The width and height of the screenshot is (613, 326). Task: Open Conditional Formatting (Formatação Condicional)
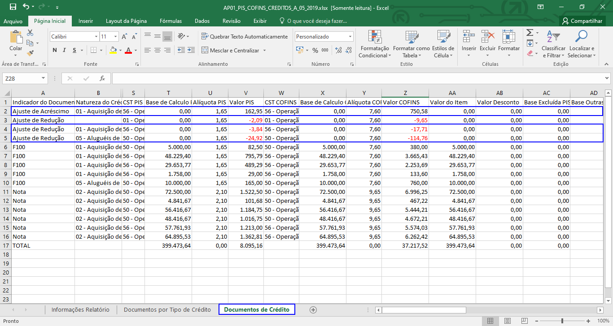tap(375, 44)
